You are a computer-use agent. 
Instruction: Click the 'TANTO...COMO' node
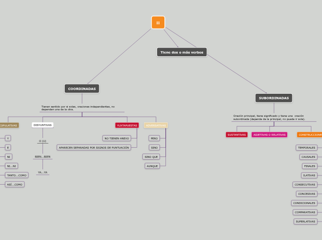tap(17, 175)
